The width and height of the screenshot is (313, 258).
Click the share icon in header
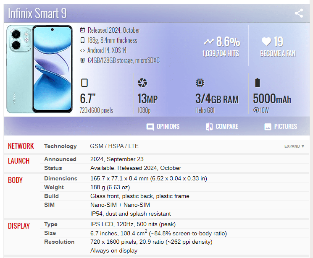[x=299, y=13]
